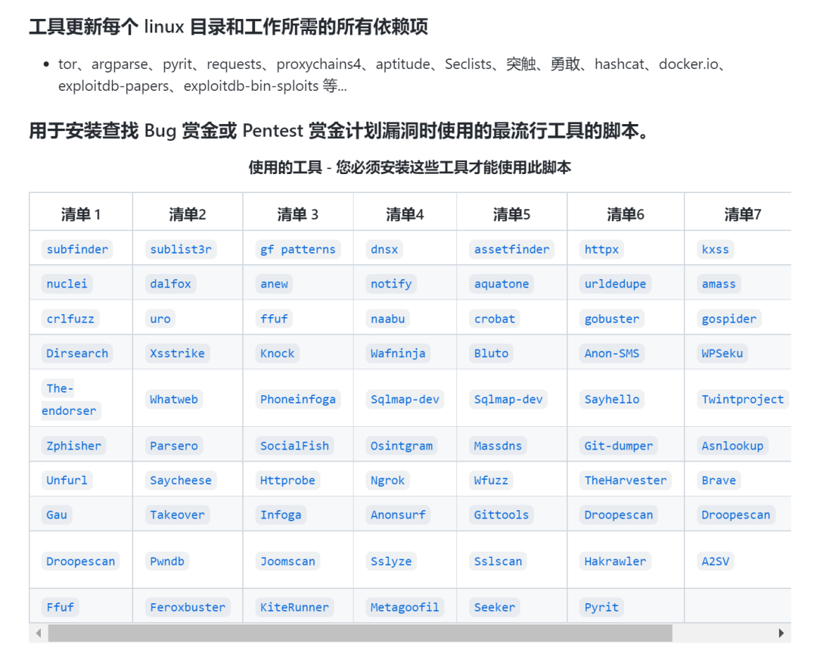Viewport: 817px width, 663px height.
Task: Open the Wfuzz link
Action: point(491,480)
